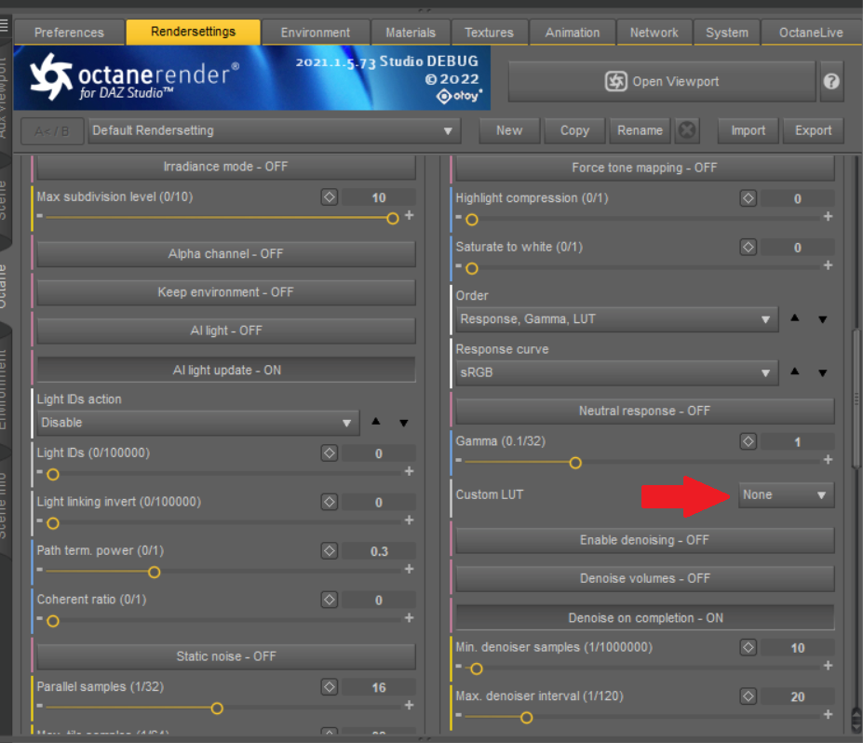Click up arrow next to Order dropdown

click(795, 318)
